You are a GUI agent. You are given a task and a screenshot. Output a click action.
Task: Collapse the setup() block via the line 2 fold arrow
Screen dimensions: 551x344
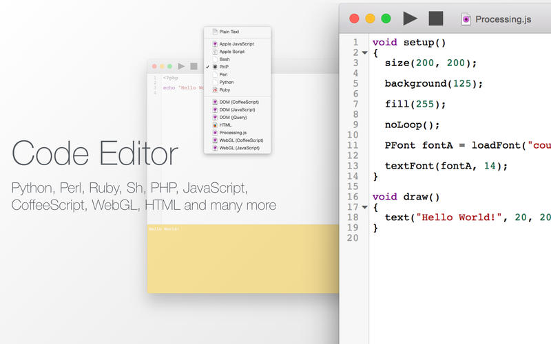pos(365,53)
